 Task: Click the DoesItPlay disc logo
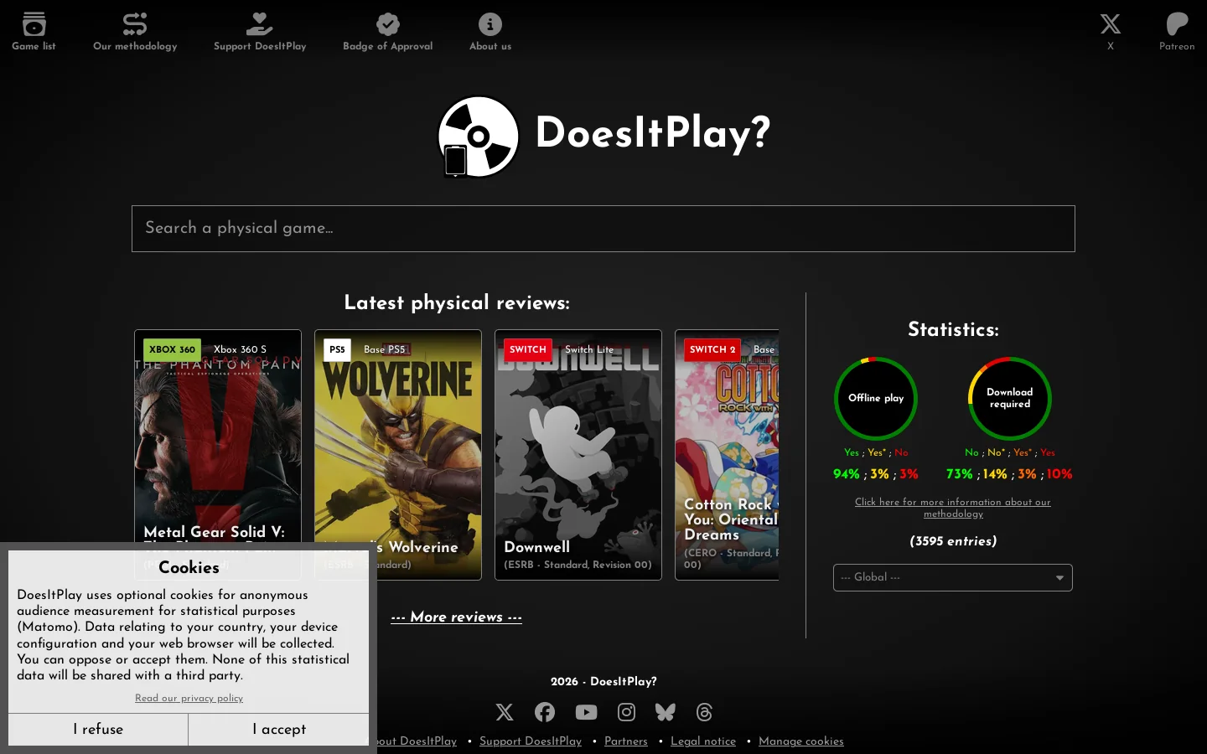coord(479,137)
